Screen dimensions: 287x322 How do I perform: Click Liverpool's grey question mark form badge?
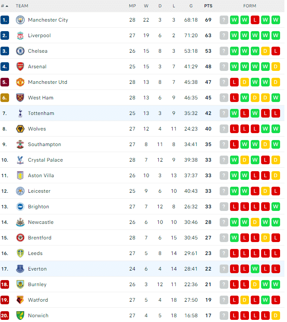tap(224, 35)
